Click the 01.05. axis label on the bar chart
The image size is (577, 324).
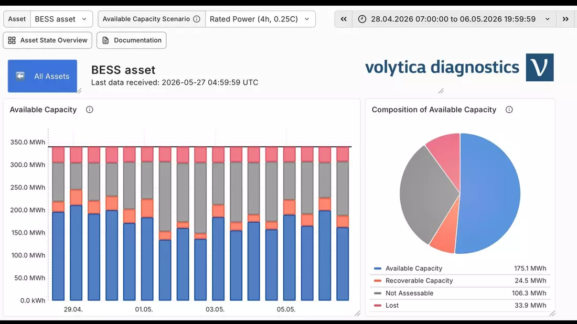tap(144, 309)
